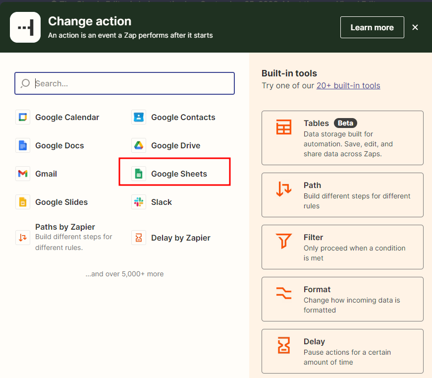Image resolution: width=432 pixels, height=378 pixels.
Task: Close the Change action dialog
Action: point(415,27)
